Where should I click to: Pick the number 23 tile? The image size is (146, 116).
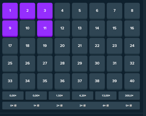pos(114,46)
